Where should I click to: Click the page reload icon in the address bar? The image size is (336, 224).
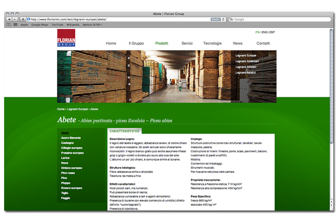pyautogui.click(x=223, y=19)
